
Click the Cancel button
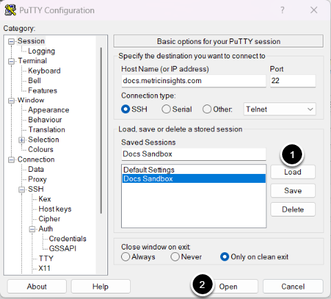click(293, 287)
